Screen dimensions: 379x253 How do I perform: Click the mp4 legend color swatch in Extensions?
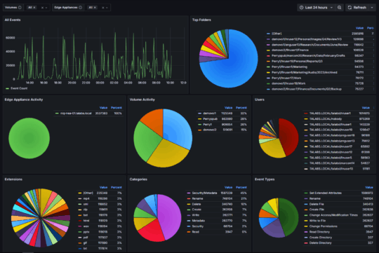[80, 198]
